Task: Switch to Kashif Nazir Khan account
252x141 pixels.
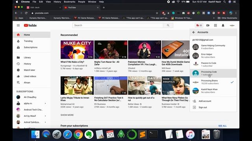Action: click(213, 91)
